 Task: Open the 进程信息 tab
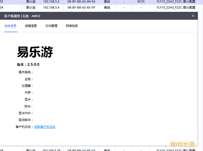pos(31,26)
